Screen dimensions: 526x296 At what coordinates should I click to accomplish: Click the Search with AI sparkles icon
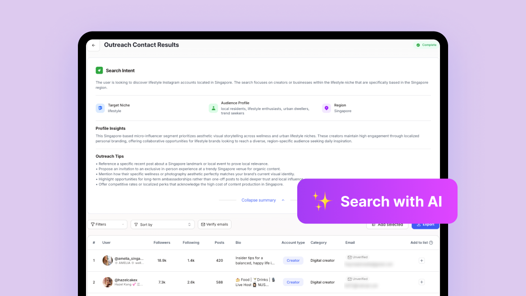coord(322,201)
